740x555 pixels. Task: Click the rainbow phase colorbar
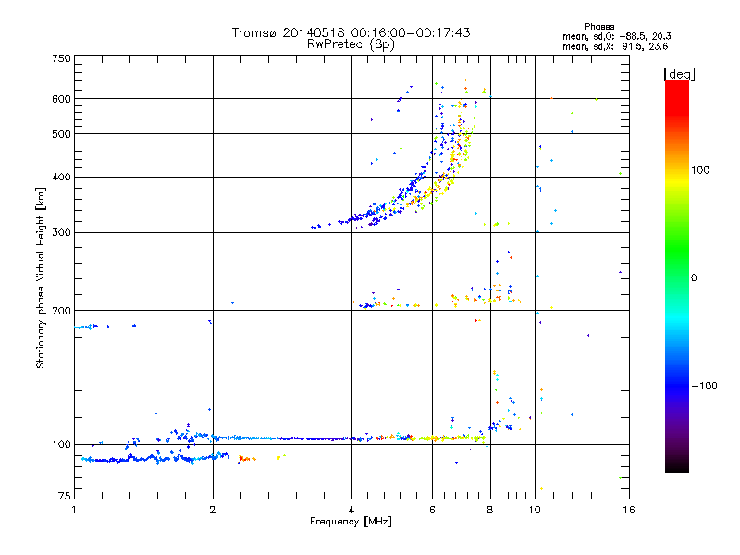point(677,276)
